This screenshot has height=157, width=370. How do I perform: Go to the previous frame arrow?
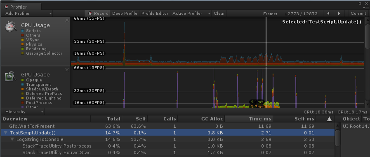pos(328,14)
